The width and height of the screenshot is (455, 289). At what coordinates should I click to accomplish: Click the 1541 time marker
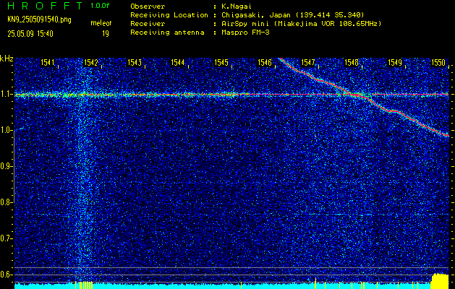[x=48, y=62]
